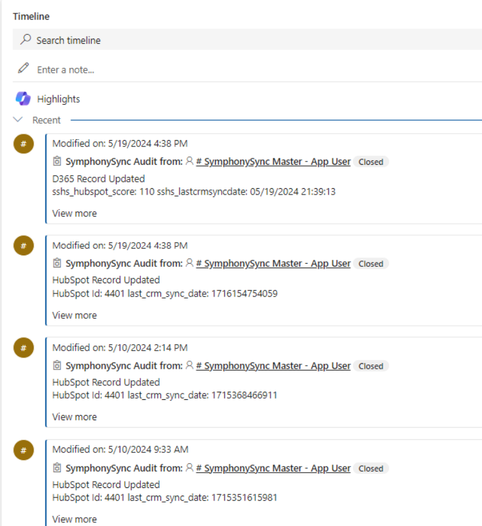Click 'Modified on: 5/10/2024 9:33 AM' text
The image size is (482, 526).
[120, 449]
